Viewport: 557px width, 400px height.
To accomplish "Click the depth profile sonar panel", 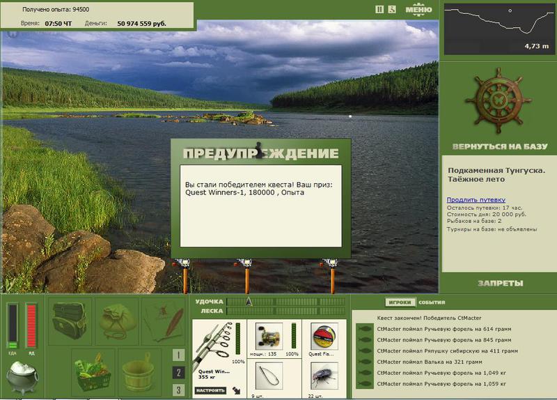I will click(x=499, y=29).
